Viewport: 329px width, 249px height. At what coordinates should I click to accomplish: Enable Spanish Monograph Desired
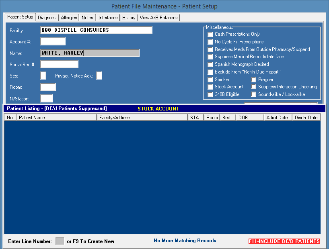click(x=210, y=64)
